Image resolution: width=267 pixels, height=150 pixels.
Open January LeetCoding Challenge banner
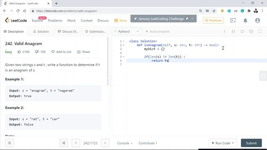pyautogui.click(x=161, y=19)
